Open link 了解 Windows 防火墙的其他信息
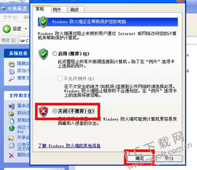Viewport: 197px width, 170px height. coord(69,146)
